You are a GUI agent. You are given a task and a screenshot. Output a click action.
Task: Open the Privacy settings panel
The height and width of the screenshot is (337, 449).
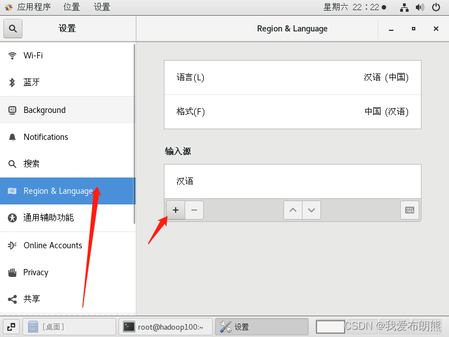tap(35, 272)
